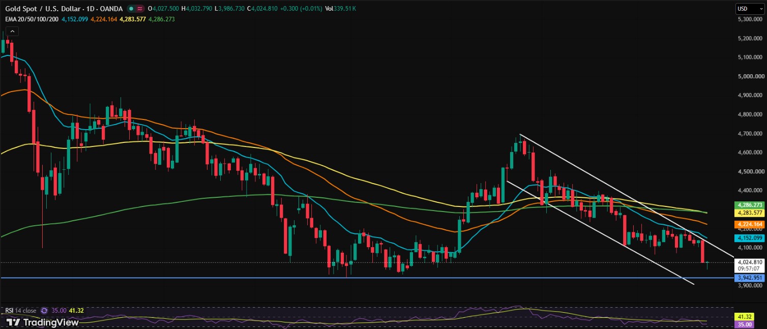The image size is (767, 329).
Task: Click the purple RSI refresh cycle icon
Action: click(x=44, y=310)
